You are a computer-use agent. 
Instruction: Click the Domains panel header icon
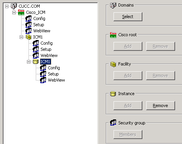click(x=113, y=5)
